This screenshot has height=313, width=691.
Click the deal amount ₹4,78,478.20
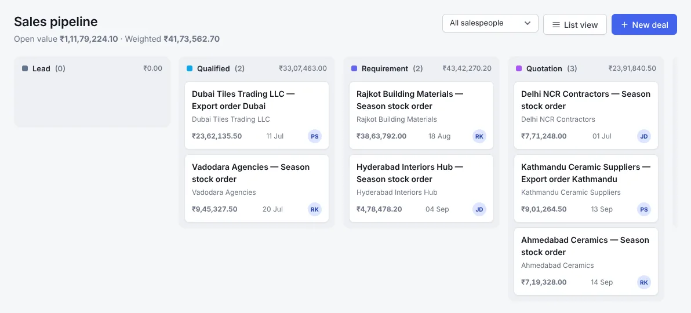(380, 209)
